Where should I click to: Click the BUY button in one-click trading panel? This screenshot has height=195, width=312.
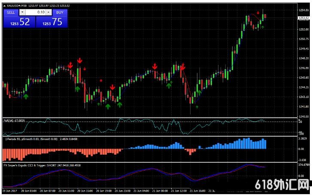tap(59, 12)
